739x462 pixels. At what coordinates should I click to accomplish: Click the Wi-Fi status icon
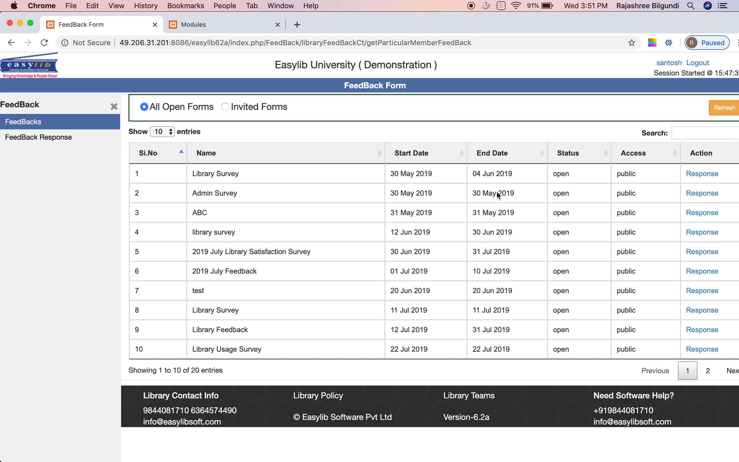point(516,6)
